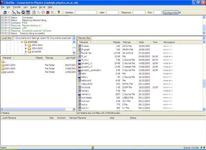Sort local list by Last Modified column
Viewport: 206px width, 150px height.
tap(70, 58)
